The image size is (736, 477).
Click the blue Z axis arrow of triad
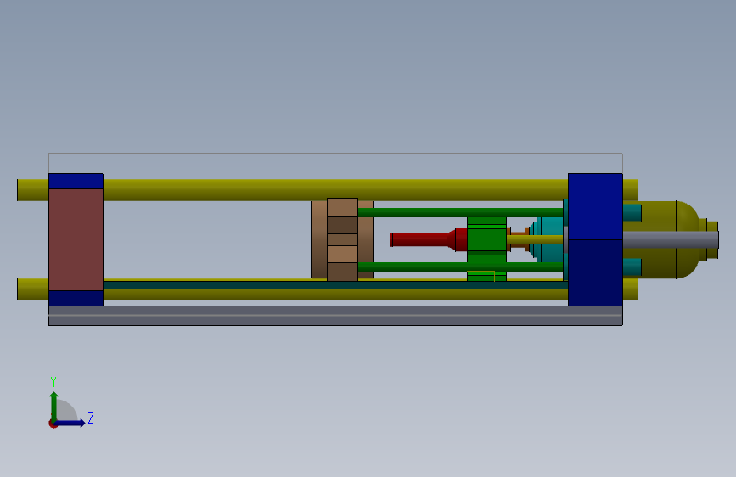point(70,423)
